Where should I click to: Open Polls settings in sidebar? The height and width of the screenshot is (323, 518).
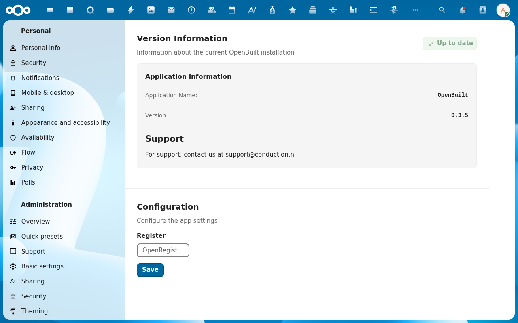[64, 182]
